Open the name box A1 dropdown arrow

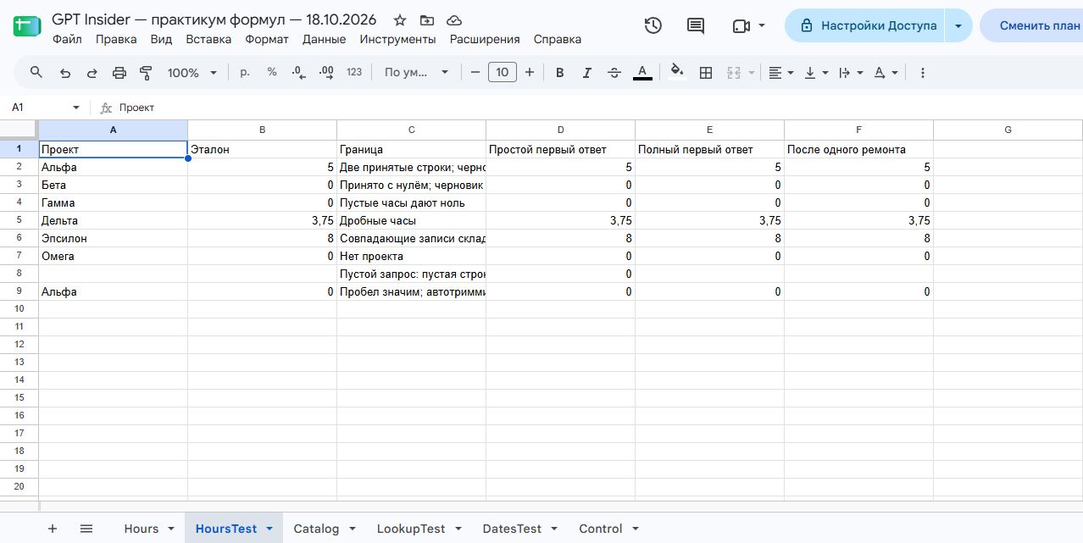point(76,108)
